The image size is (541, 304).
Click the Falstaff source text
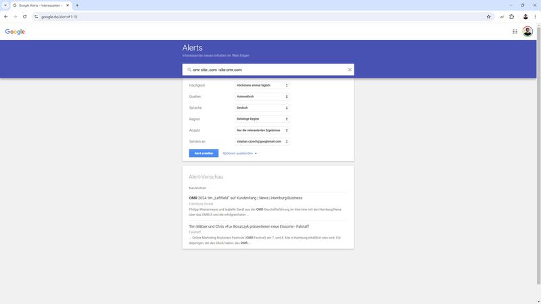coord(195,232)
